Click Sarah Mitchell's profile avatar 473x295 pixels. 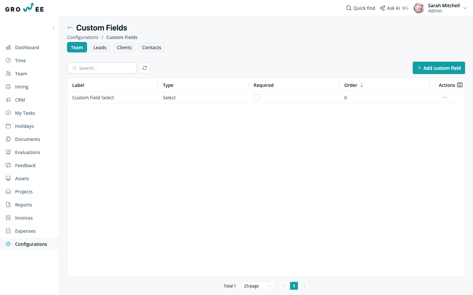[x=419, y=8]
